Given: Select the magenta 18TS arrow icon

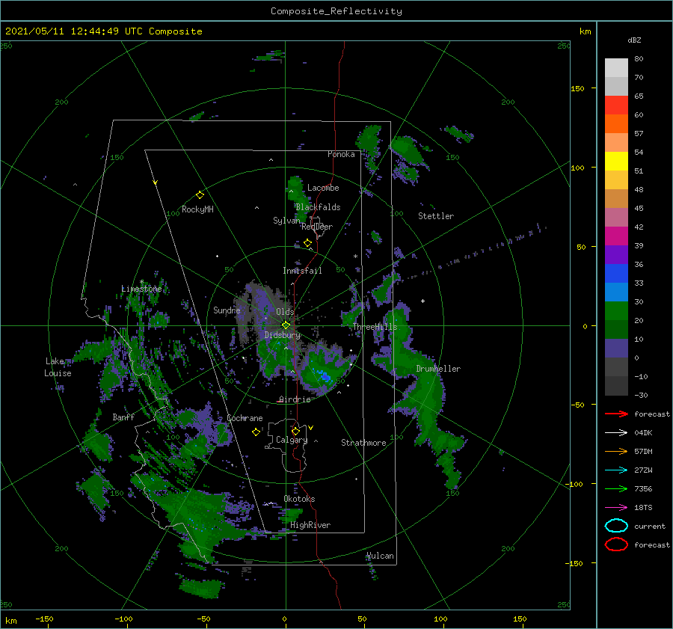Looking at the screenshot, I should [x=616, y=508].
